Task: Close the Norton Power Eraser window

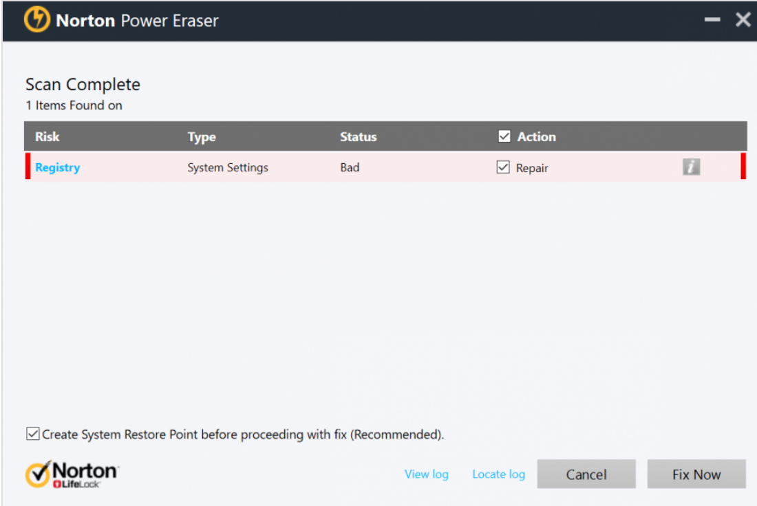Action: [x=743, y=20]
